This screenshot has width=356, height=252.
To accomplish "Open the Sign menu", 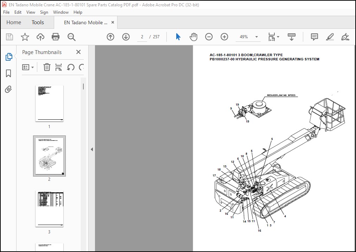I will 44,12.
